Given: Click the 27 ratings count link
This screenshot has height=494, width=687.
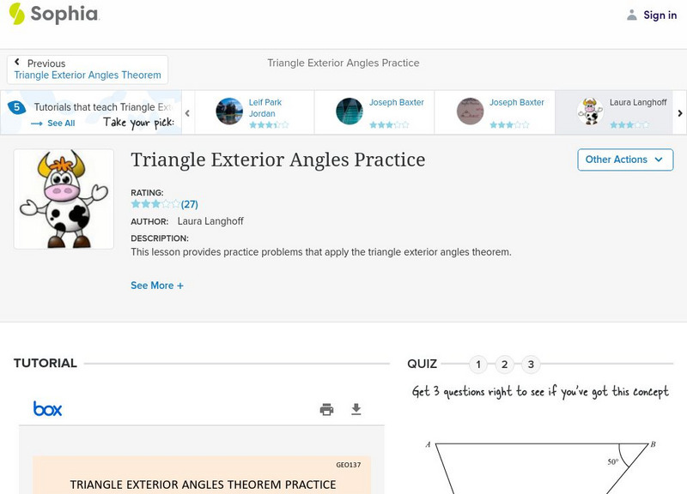Looking at the screenshot, I should (189, 204).
